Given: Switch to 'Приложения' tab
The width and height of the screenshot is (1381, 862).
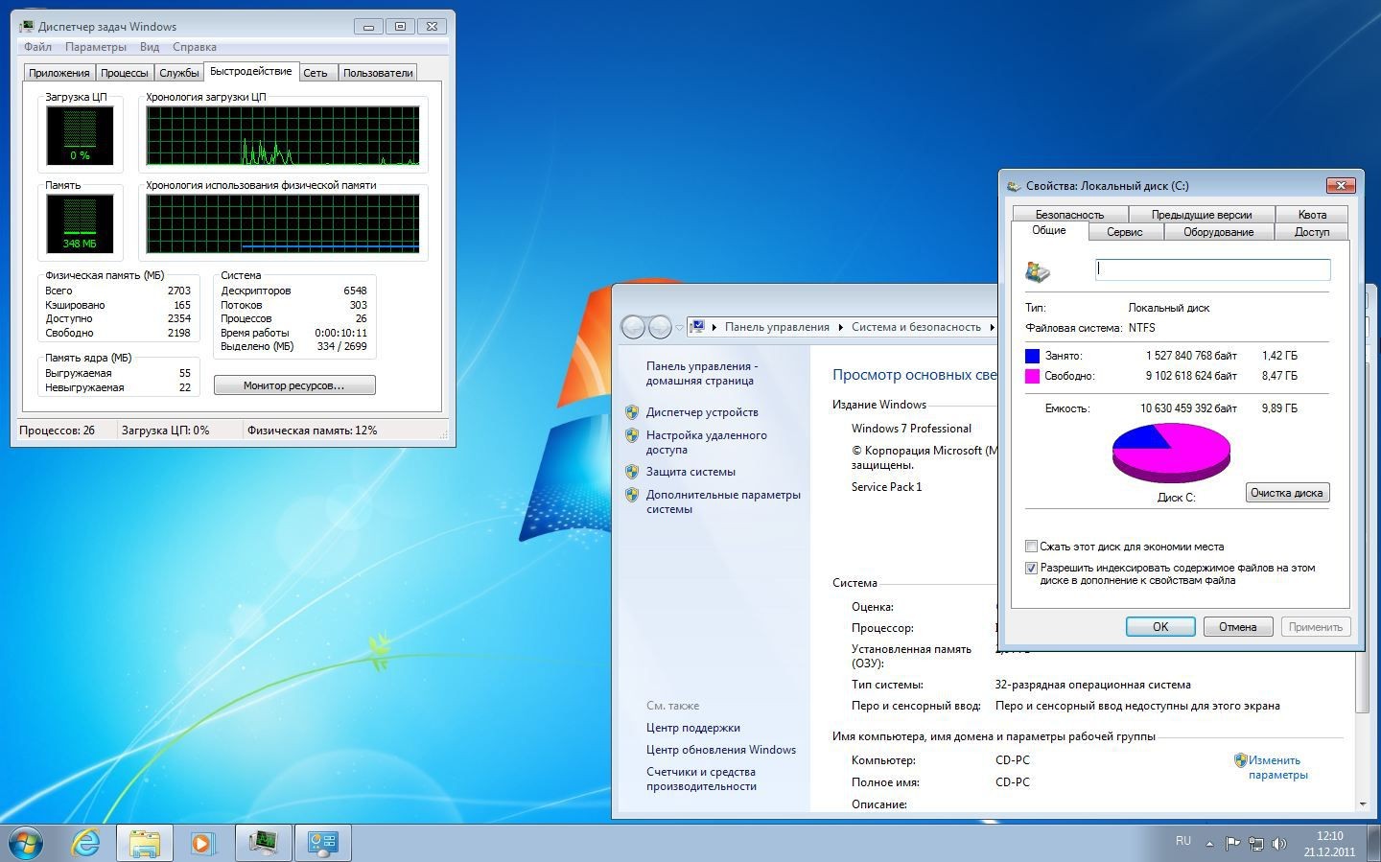Looking at the screenshot, I should [59, 73].
